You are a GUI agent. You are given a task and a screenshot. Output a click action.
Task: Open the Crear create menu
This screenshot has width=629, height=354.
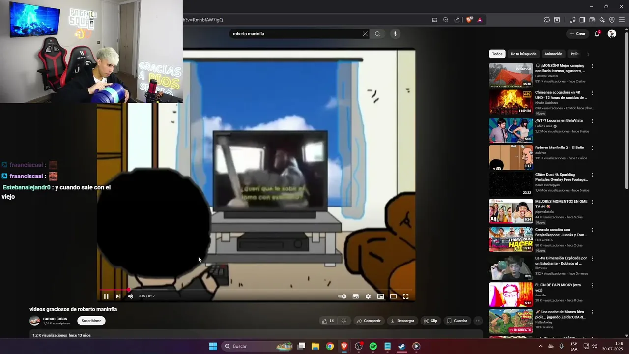click(x=577, y=34)
